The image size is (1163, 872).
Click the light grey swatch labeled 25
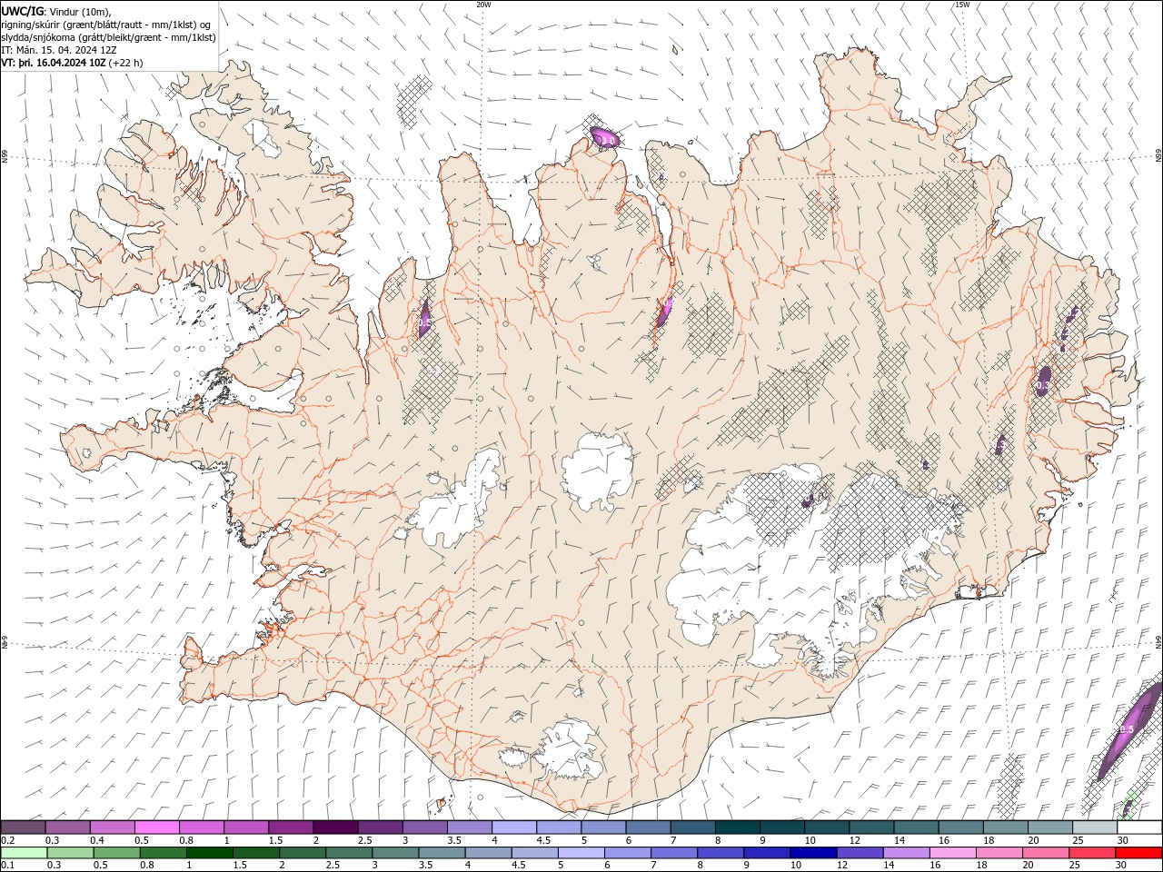[x=1095, y=827]
